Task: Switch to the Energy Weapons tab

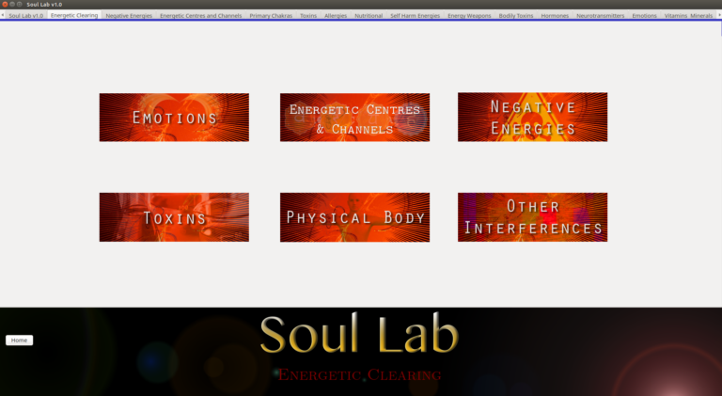Action: [469, 16]
